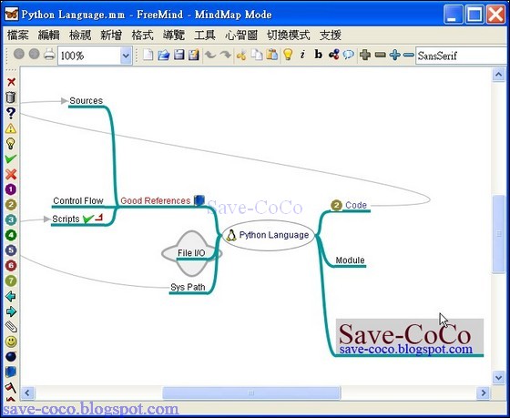Copy the selected node
Viewport: 510px width, 418px height.
click(257, 55)
